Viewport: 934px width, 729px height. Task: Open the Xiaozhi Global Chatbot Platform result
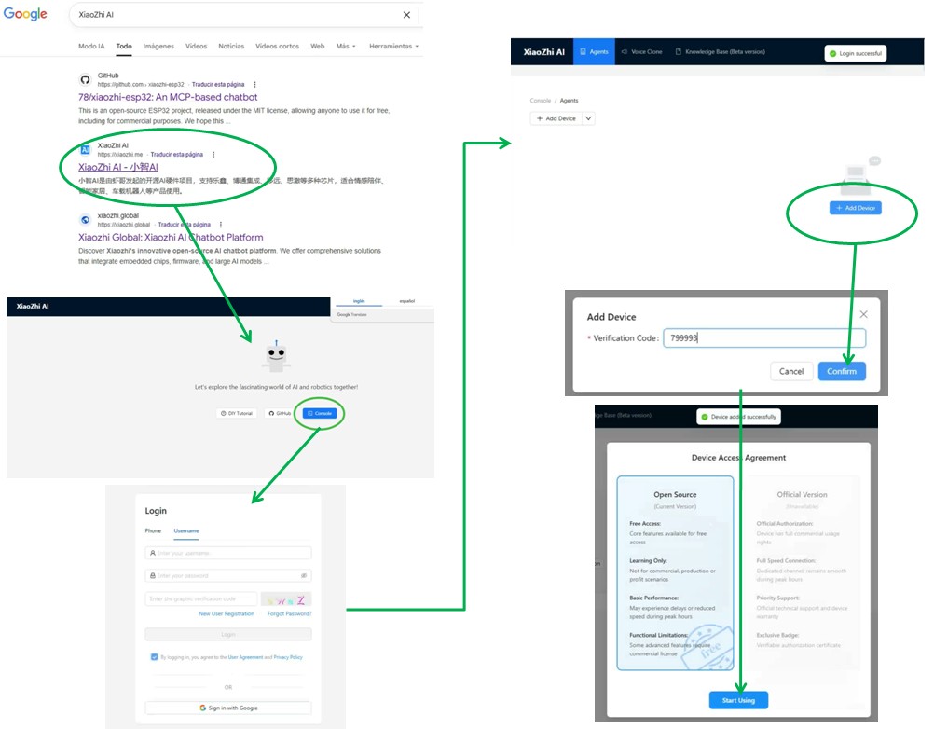[x=171, y=237]
